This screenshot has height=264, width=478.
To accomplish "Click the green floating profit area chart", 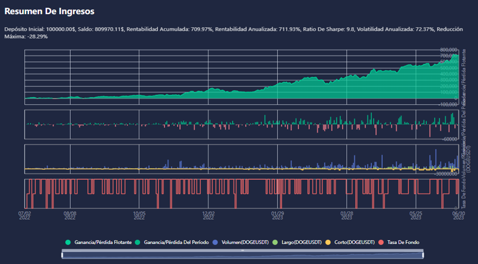I will (x=356, y=89).
